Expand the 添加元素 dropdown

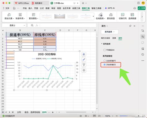(x=9, y=16)
